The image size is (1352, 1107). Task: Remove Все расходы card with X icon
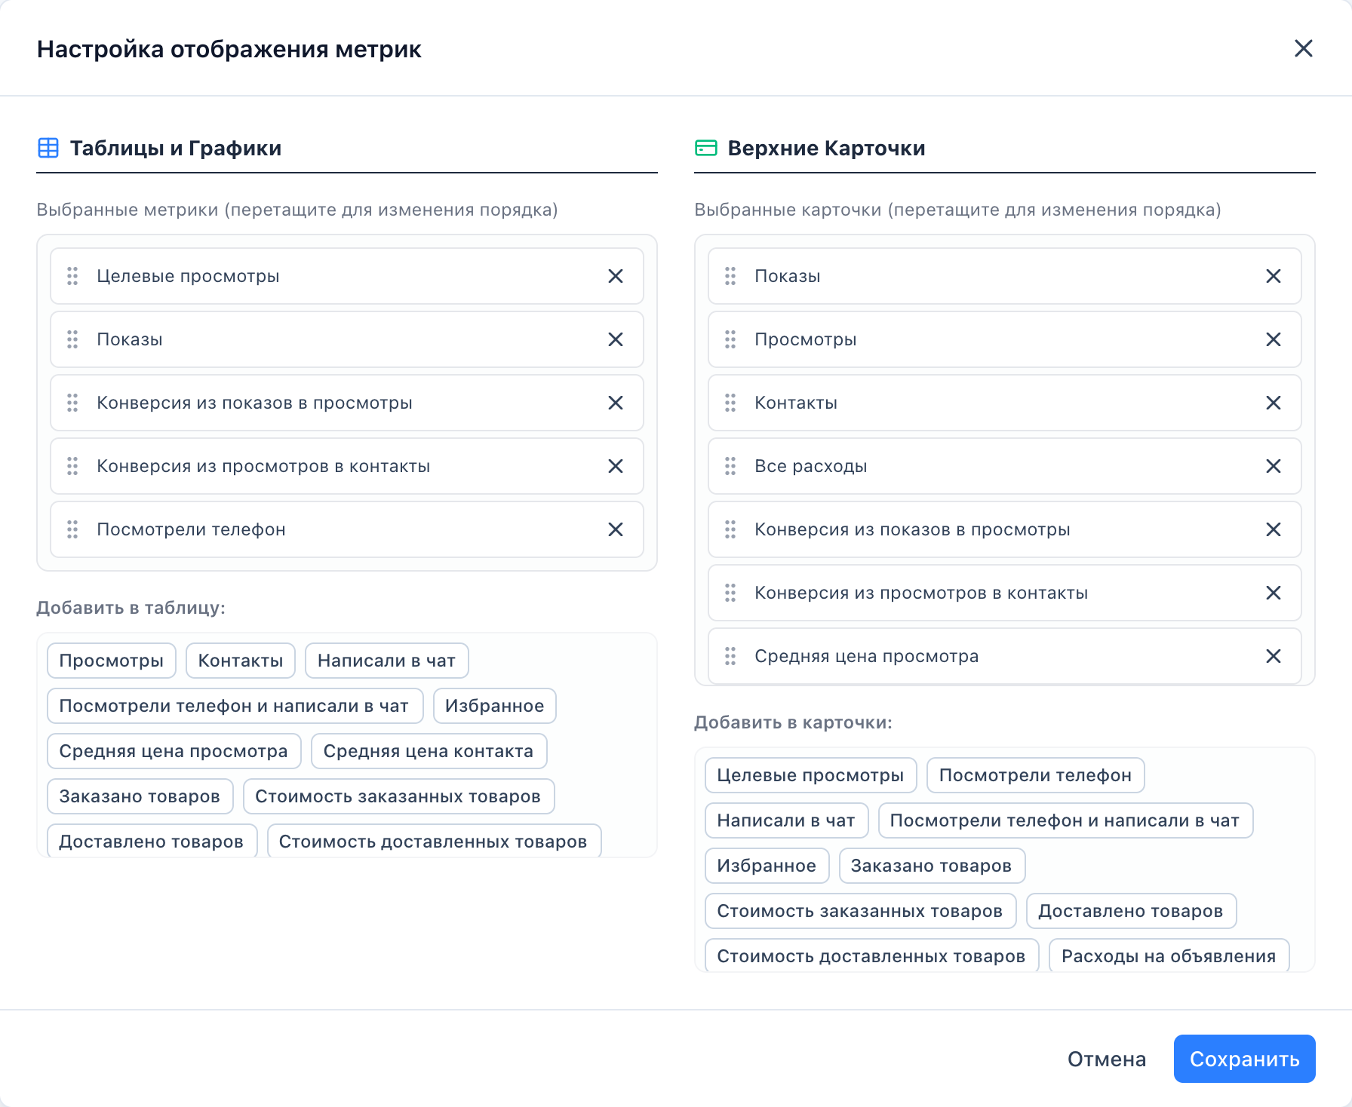pos(1274,466)
